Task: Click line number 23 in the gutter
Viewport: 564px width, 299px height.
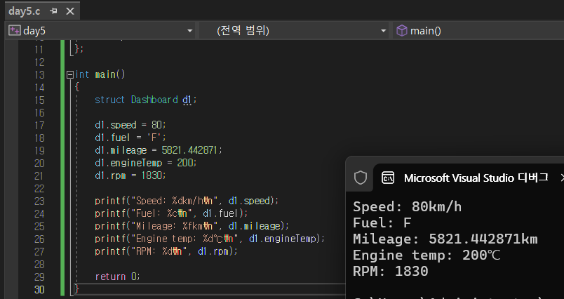Action: tap(39, 201)
